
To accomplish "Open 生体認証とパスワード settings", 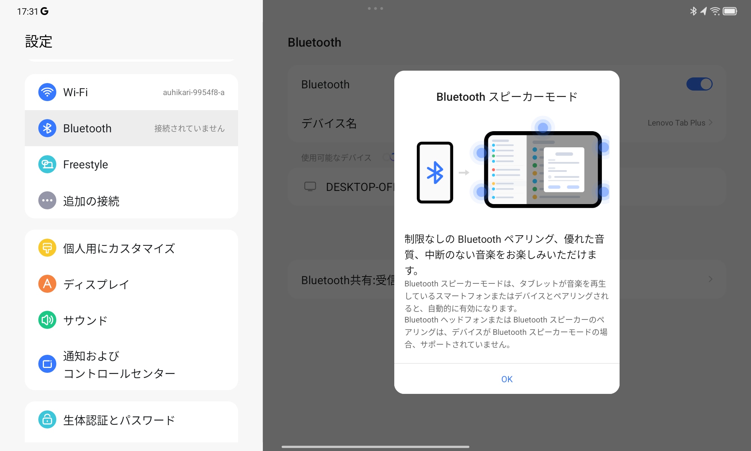I will click(131, 419).
